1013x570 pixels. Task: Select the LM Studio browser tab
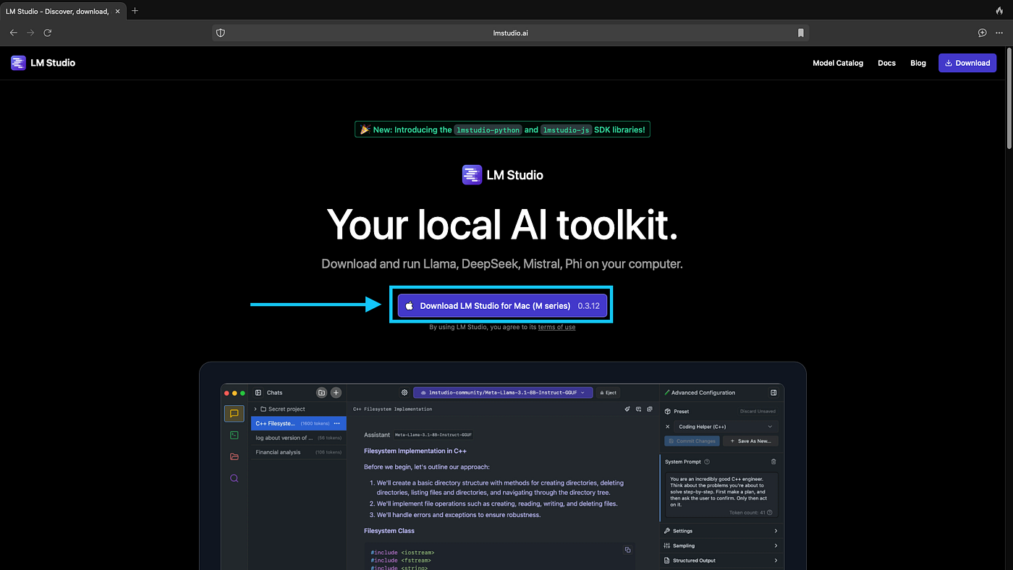pos(62,11)
